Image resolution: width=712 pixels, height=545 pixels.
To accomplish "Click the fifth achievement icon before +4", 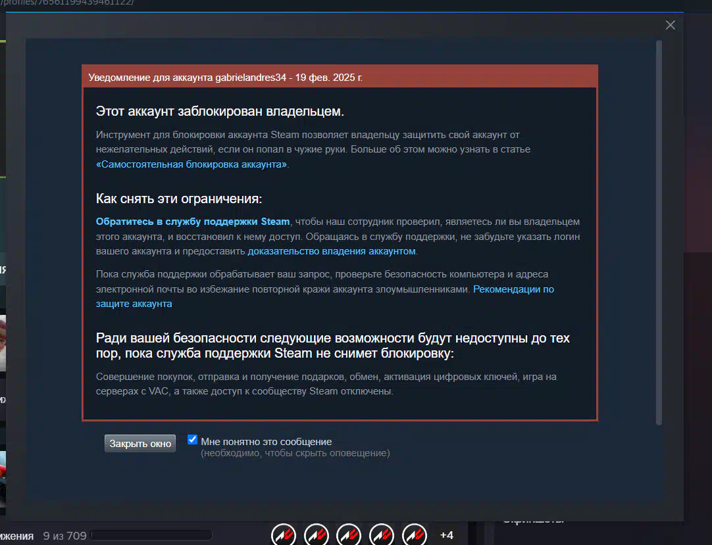I will (x=415, y=534).
